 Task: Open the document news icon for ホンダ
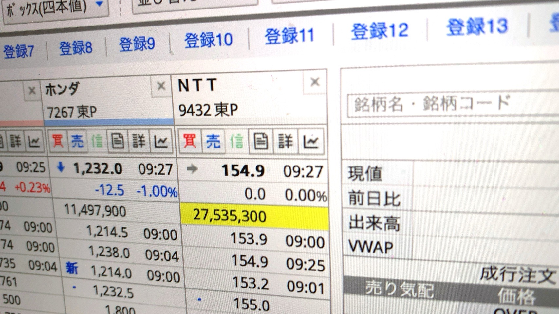tap(117, 141)
